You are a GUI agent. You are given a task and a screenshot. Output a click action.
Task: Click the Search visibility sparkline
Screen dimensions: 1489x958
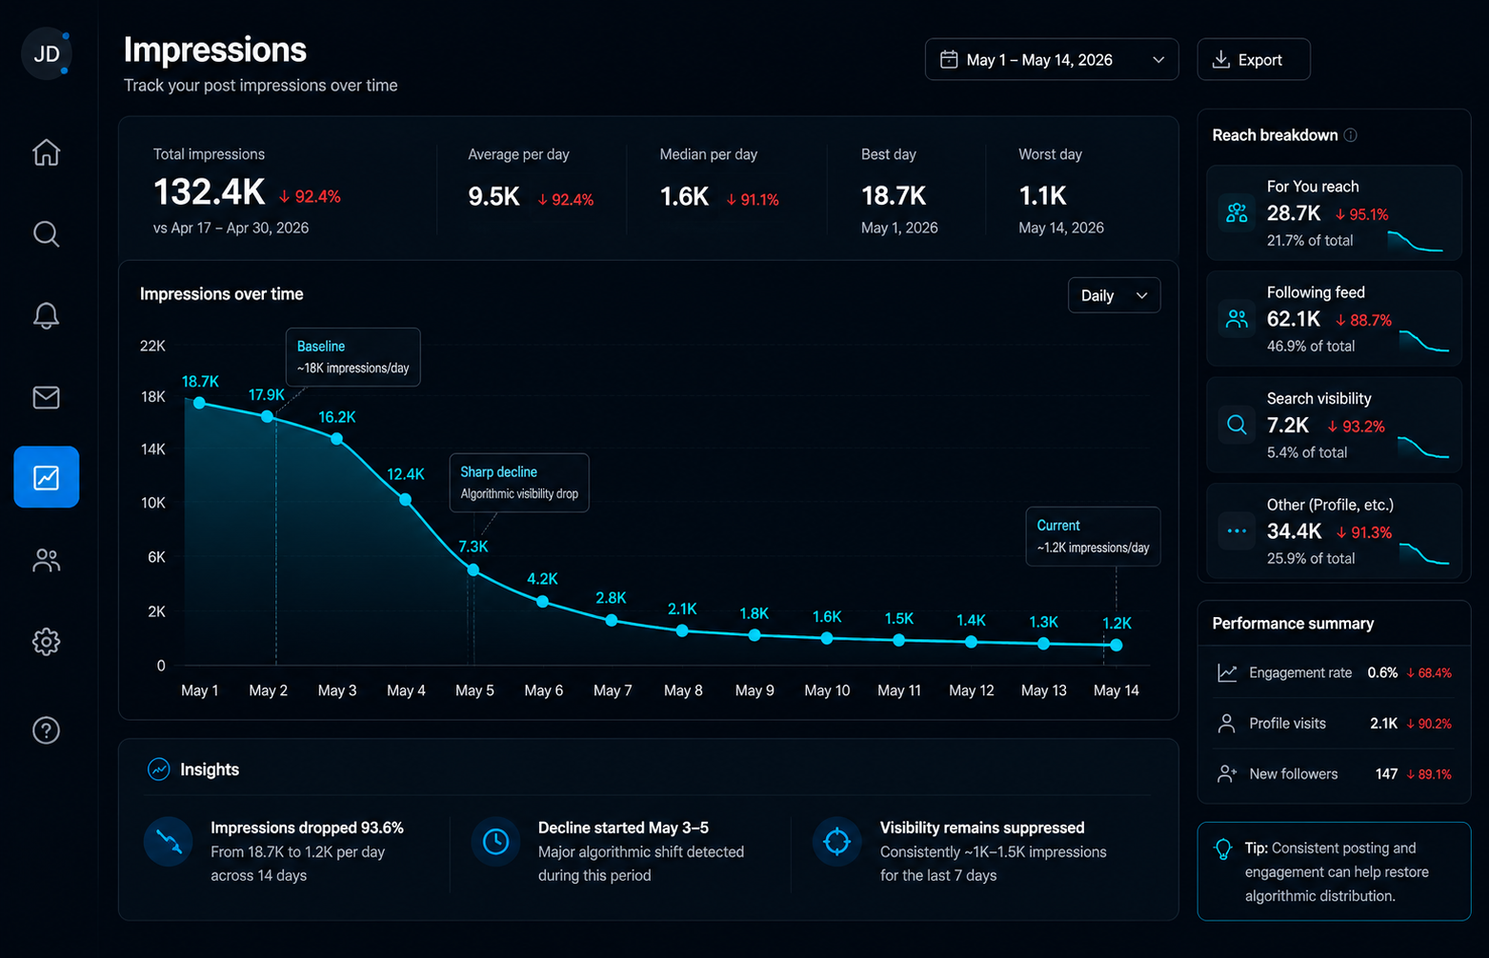(x=1423, y=448)
